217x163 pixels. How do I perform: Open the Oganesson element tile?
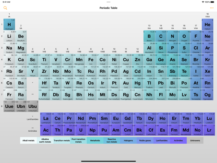(x=207, y=94)
